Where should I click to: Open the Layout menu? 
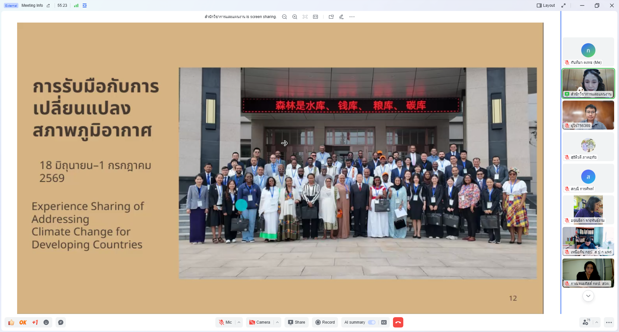546,5
